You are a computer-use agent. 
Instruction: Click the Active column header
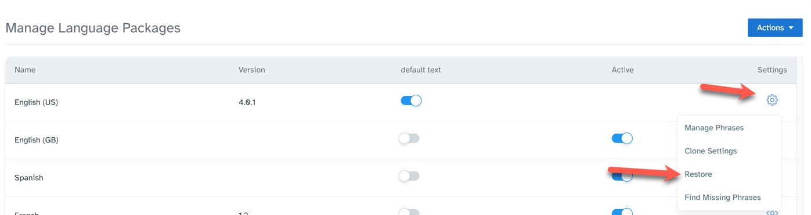(622, 70)
